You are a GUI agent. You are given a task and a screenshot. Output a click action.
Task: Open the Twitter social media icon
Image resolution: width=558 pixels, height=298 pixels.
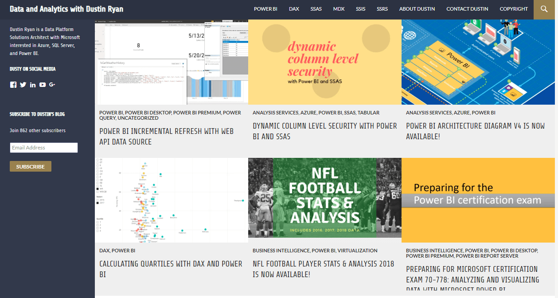tap(23, 85)
